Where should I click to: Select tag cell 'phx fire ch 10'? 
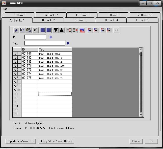[55, 66]
